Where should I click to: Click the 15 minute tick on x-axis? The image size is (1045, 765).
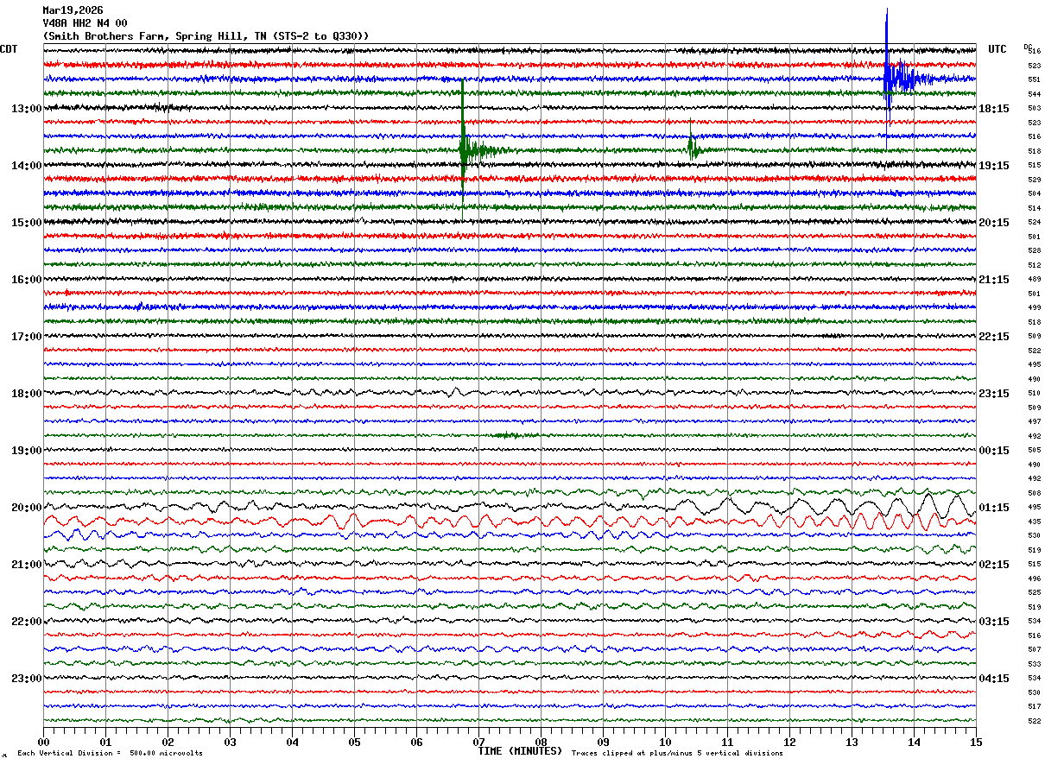click(x=975, y=743)
